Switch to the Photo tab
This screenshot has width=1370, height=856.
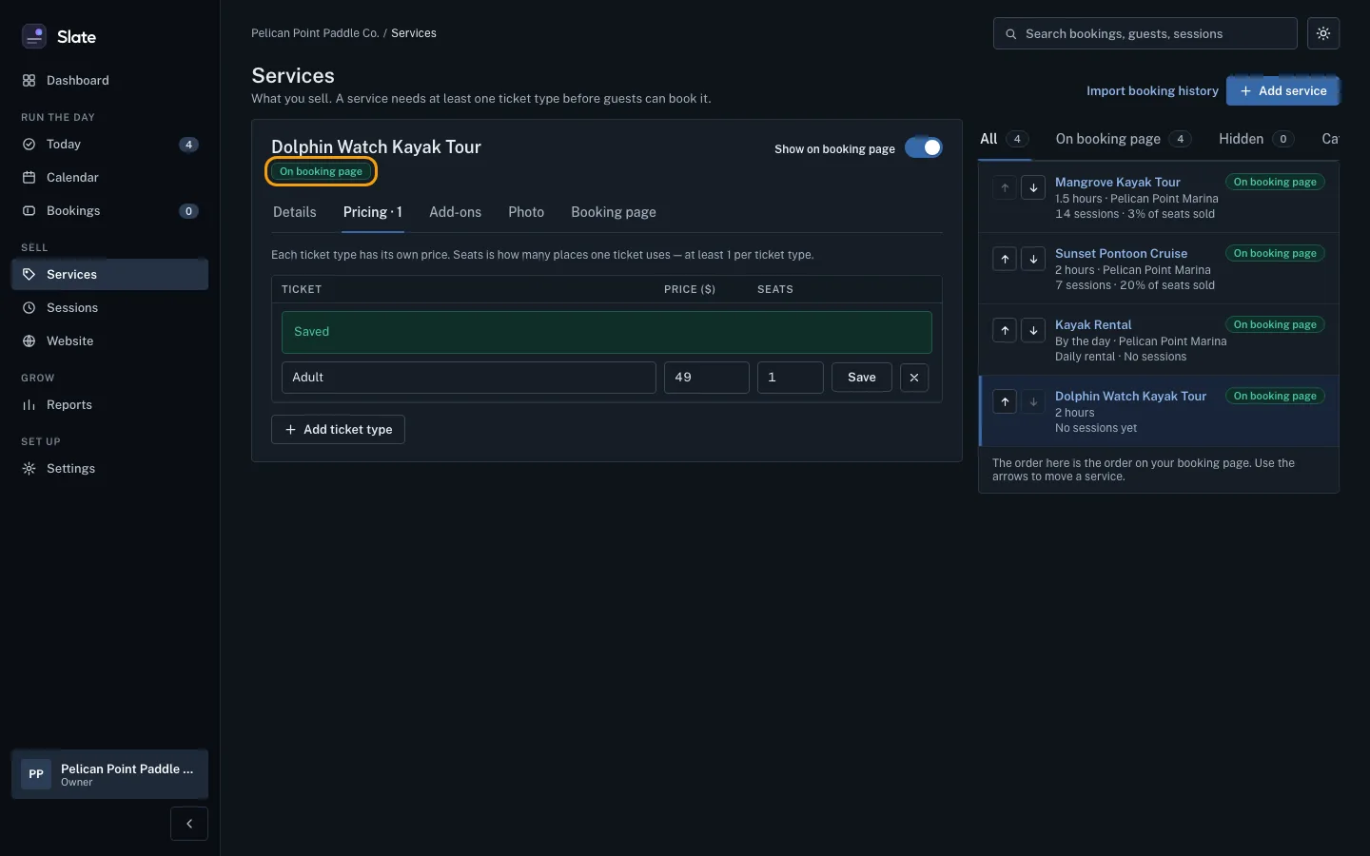(526, 212)
